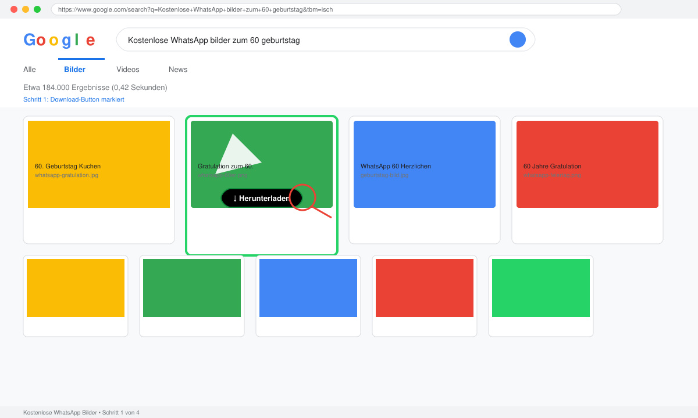Open the yellow 60. Geburtstag Kuchen image
Image resolution: width=698 pixels, height=418 pixels.
click(99, 164)
